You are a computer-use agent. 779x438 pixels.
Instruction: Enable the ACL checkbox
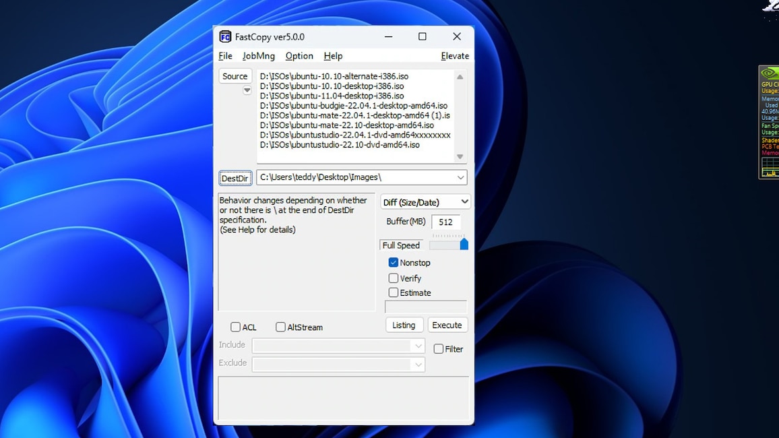click(235, 327)
